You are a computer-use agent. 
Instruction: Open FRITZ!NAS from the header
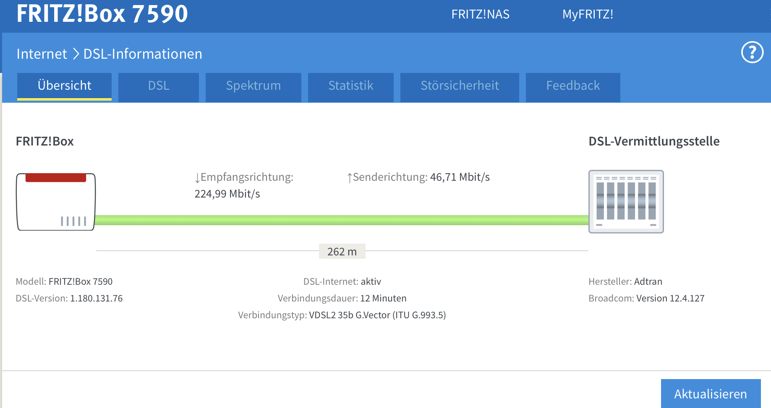point(480,14)
